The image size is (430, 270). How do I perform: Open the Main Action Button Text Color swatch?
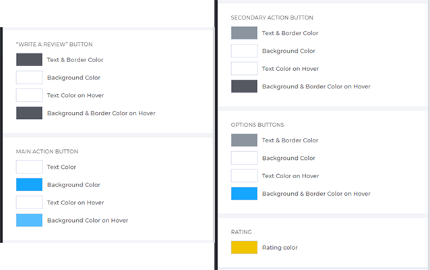coord(30,167)
